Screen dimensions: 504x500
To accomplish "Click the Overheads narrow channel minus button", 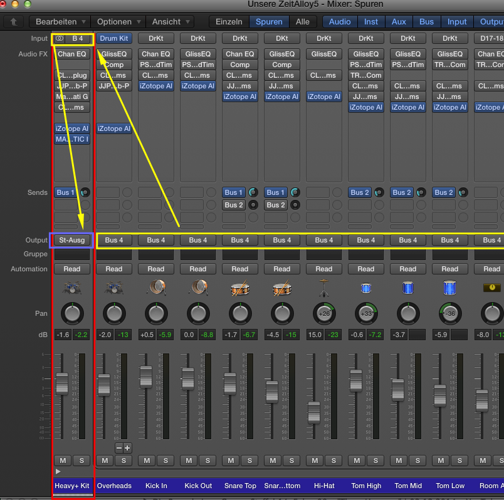I will point(119,448).
